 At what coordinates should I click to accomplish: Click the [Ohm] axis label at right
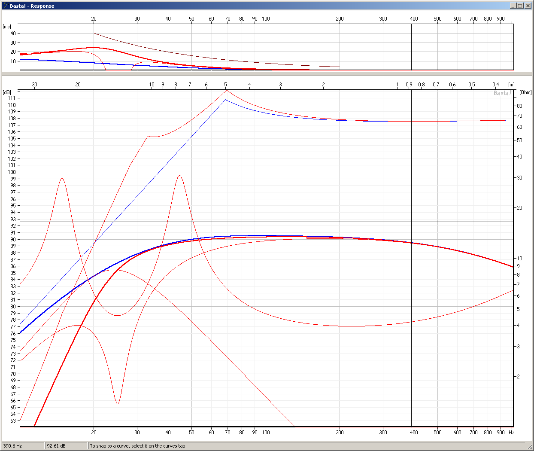(x=525, y=92)
